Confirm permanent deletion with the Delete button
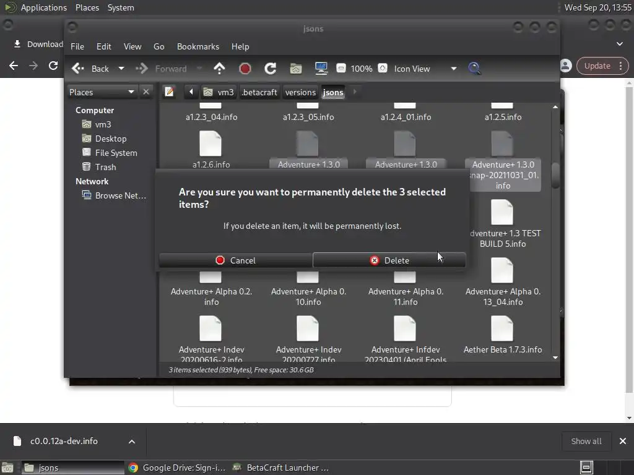This screenshot has height=475, width=634. pos(389,260)
